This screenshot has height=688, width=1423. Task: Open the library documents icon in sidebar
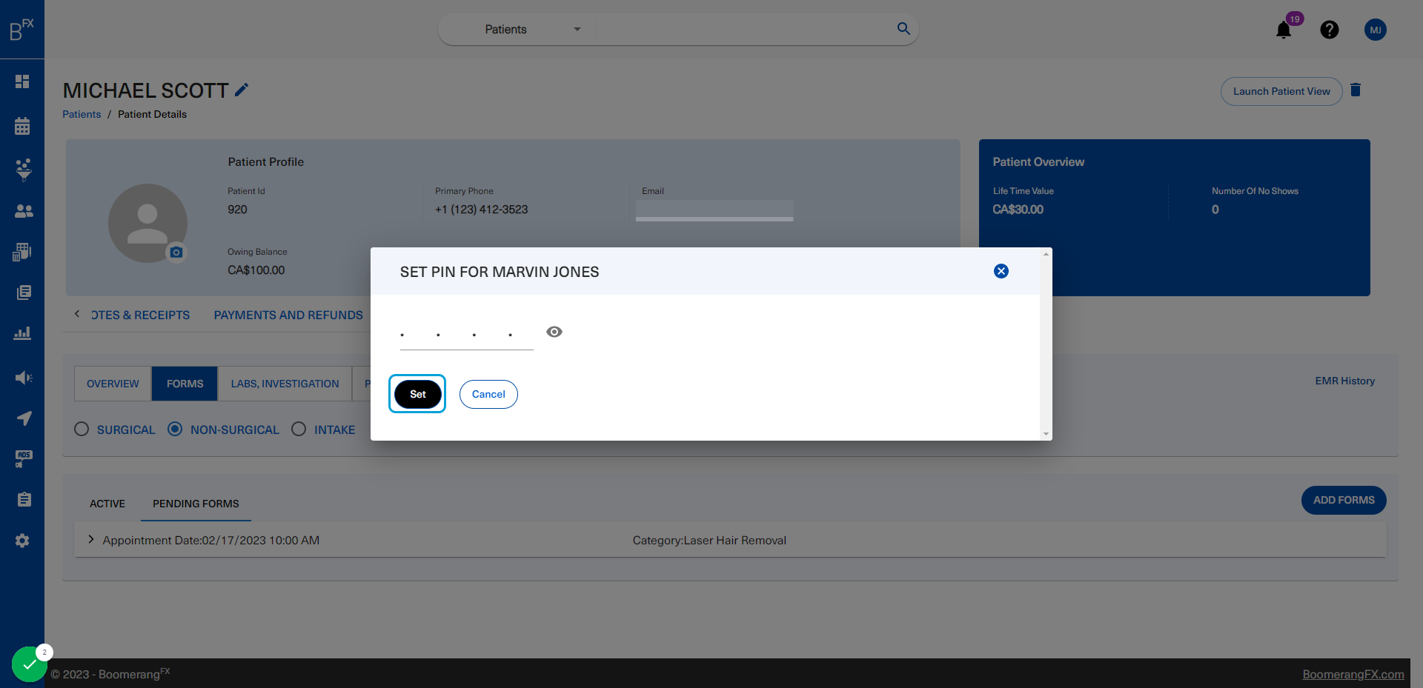24,293
